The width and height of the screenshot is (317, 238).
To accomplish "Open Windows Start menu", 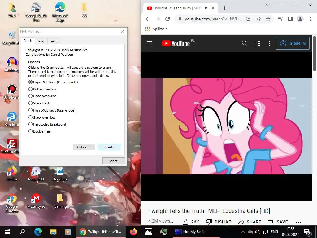I will coord(7,232).
